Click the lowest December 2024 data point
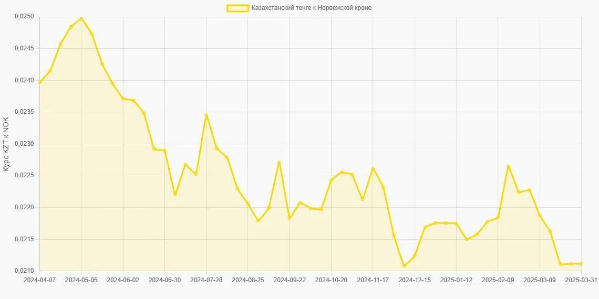This screenshot has width=599, height=299. (x=404, y=266)
